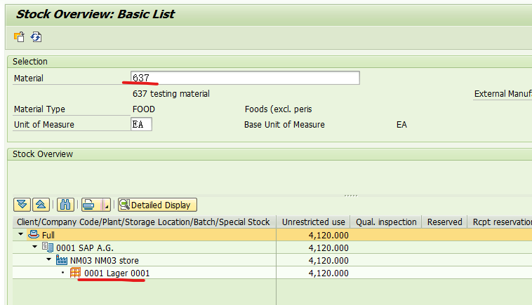
Task: Collapse the NM03 store plant node
Action: 49,259
